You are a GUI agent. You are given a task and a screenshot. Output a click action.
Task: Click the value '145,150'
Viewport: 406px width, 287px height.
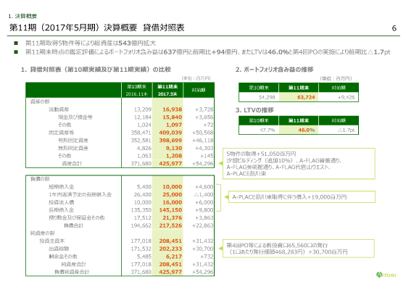click(x=170, y=210)
